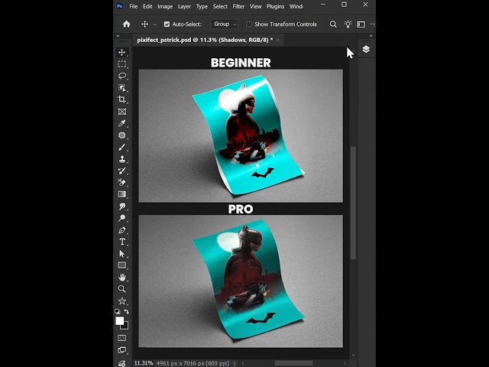
Task: Select the Move tool in the toolbox
Action: (122, 52)
